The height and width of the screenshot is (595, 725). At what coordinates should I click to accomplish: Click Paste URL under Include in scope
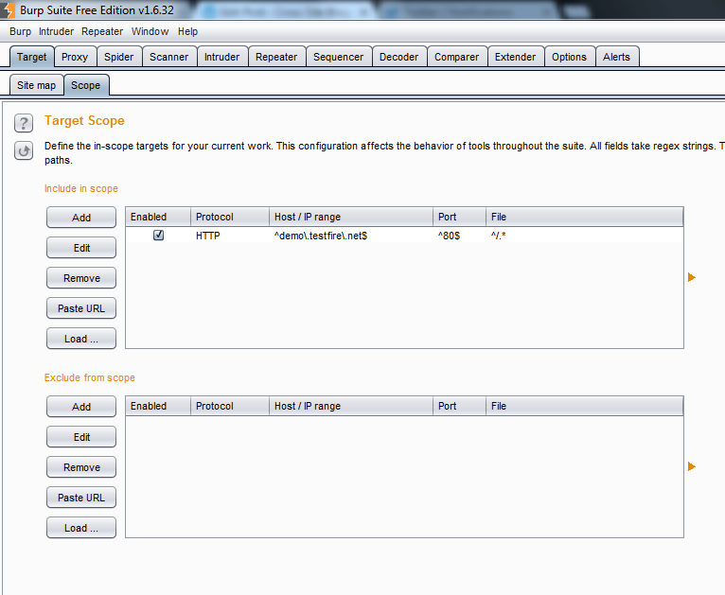(81, 308)
